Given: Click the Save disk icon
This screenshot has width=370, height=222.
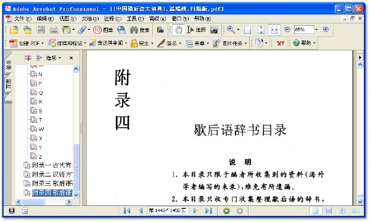Looking at the screenshot, I should pos(41,30).
